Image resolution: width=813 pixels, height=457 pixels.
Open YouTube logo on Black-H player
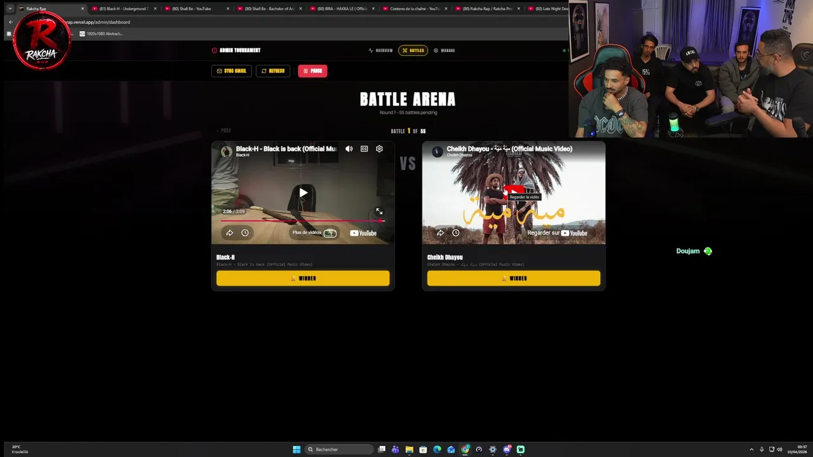click(363, 233)
